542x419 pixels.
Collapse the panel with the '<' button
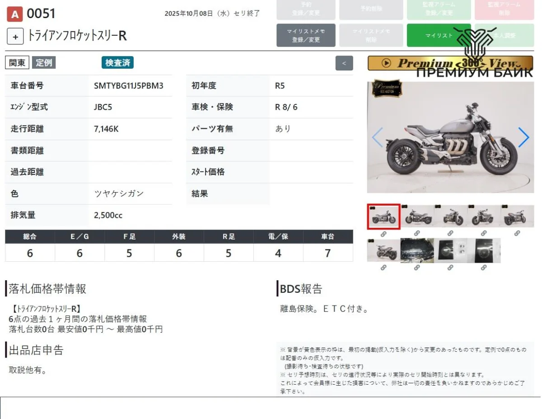click(344, 63)
